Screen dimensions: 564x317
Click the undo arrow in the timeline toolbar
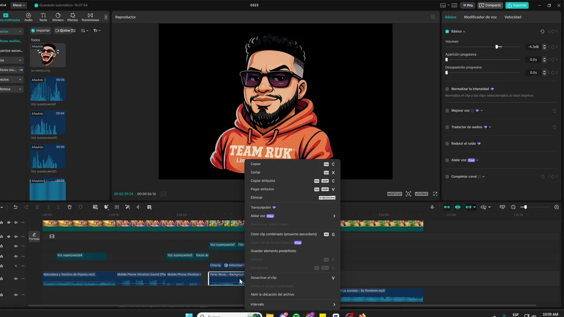point(15,207)
